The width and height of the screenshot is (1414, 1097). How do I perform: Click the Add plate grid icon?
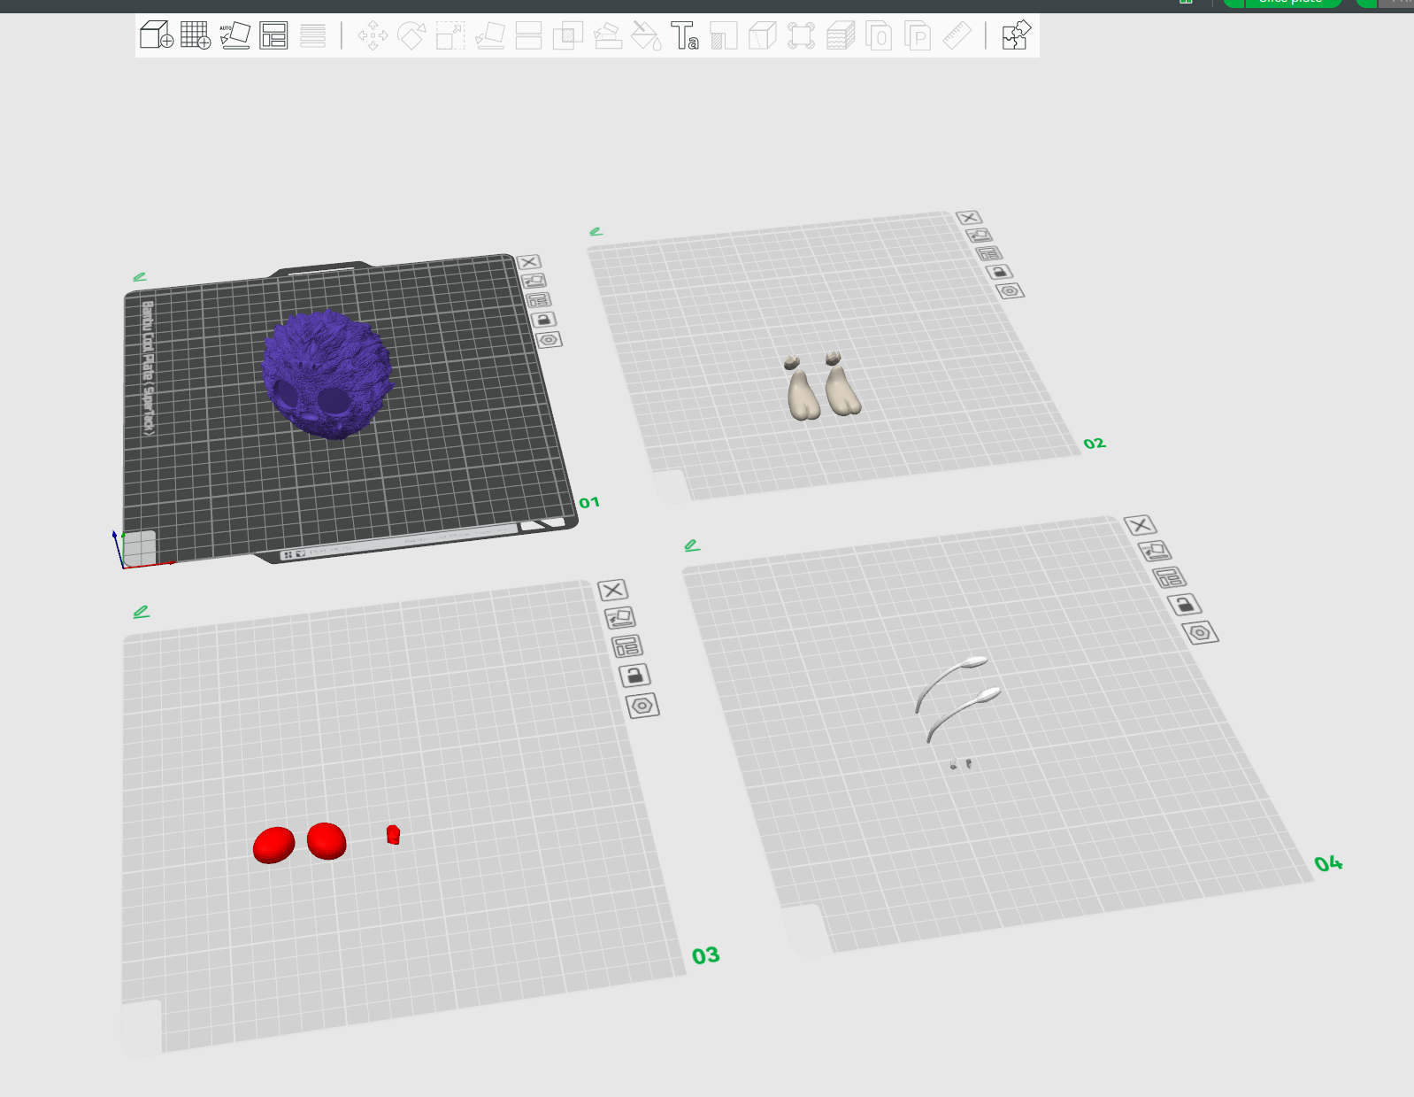[x=196, y=35]
